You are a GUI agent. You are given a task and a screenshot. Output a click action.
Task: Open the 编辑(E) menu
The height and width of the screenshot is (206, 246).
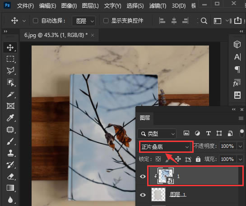pyautogui.click(x=47, y=6)
